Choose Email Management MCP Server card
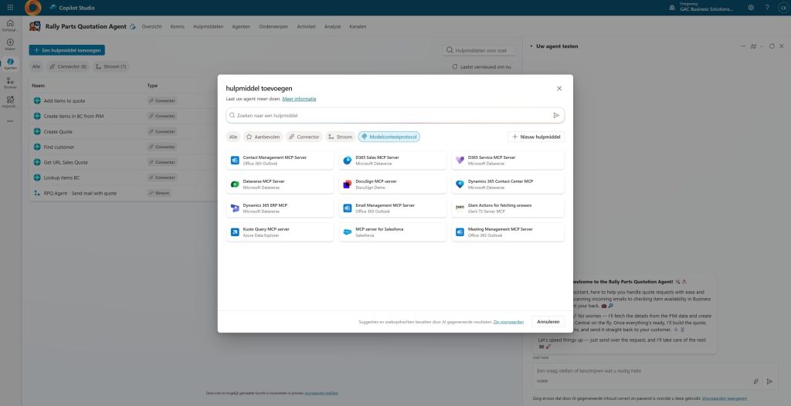This screenshot has width=791, height=406. coord(392,208)
